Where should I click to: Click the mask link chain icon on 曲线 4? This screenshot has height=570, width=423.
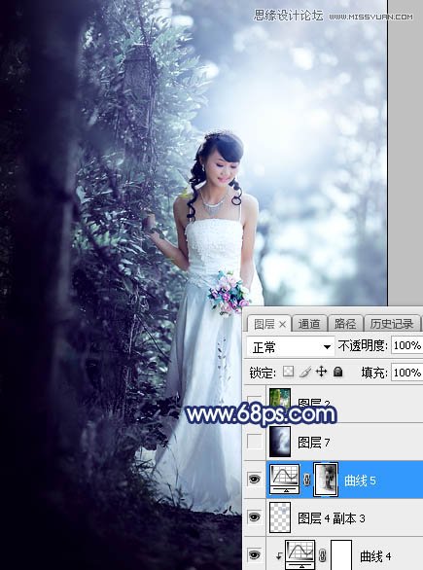(x=322, y=555)
